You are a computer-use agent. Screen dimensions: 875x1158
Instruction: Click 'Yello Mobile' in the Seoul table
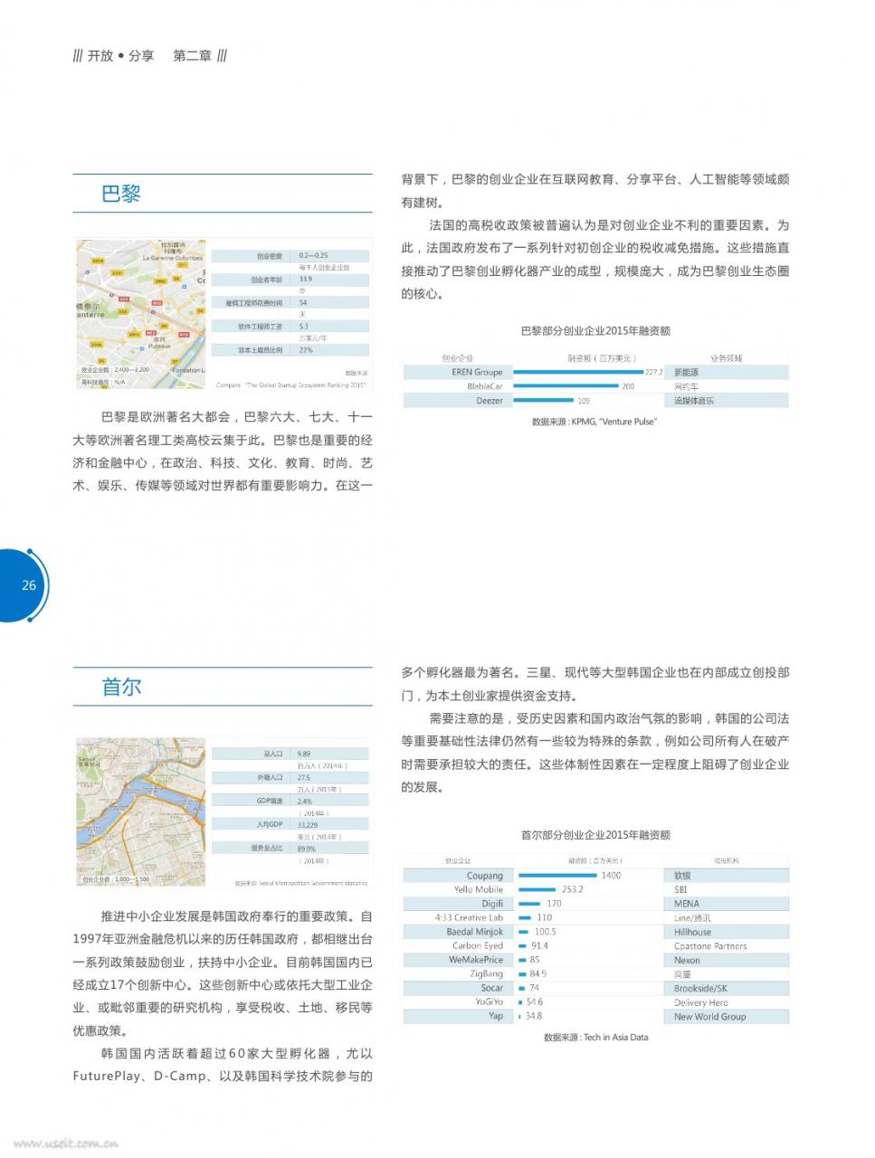(x=479, y=889)
